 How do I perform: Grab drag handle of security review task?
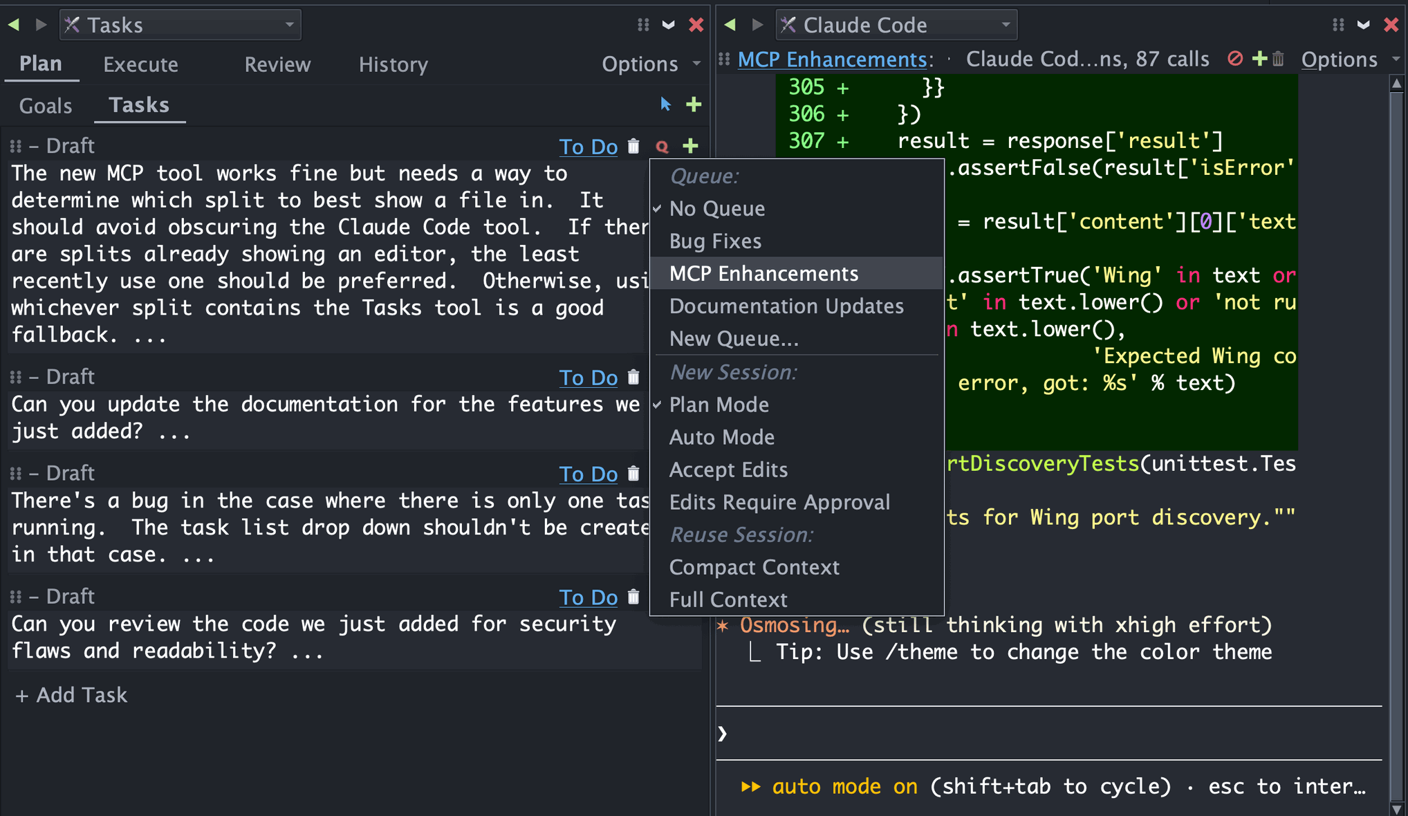point(15,596)
